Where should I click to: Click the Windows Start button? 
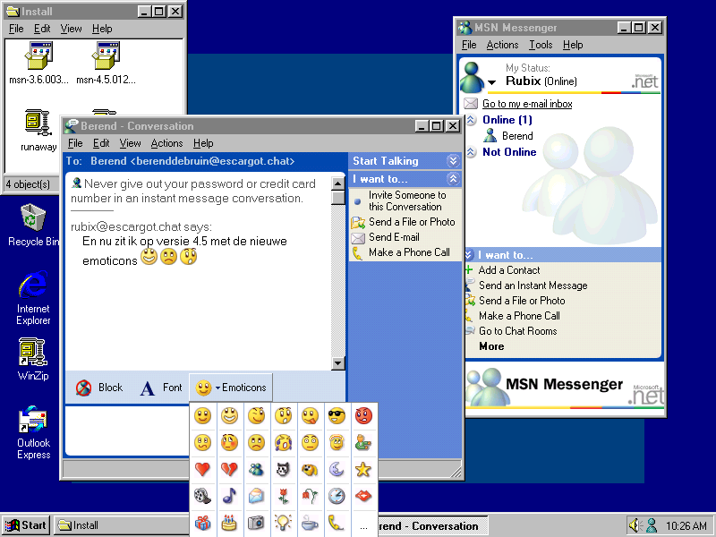(26, 525)
